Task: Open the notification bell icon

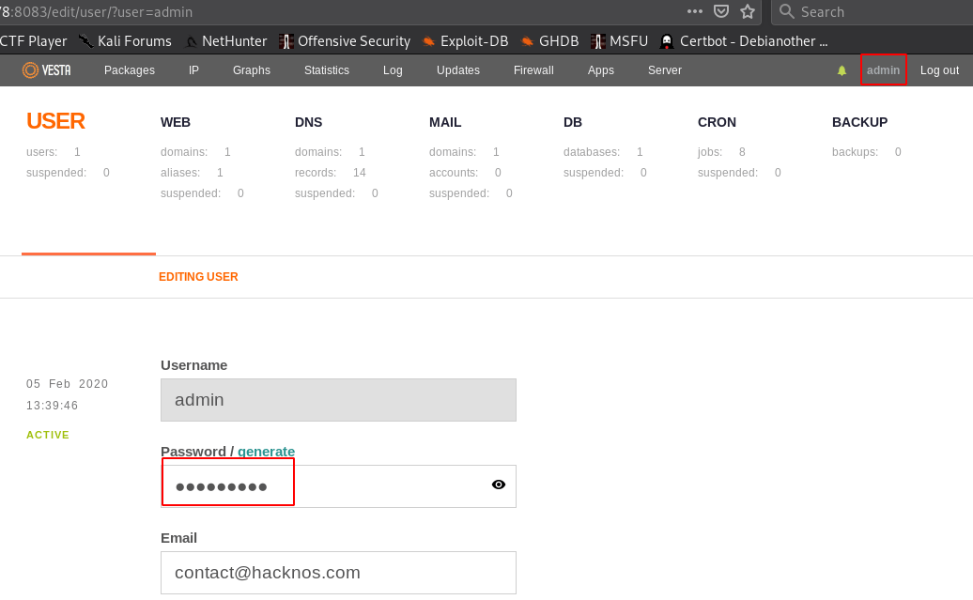Action: (x=841, y=69)
